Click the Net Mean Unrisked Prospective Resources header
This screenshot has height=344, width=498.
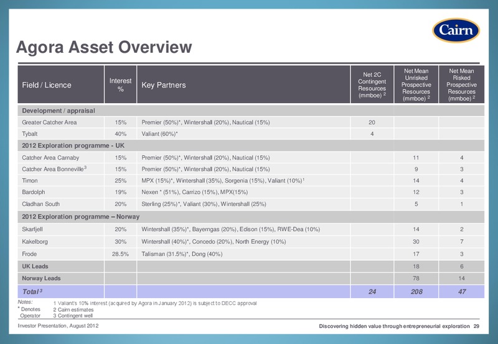416,84
